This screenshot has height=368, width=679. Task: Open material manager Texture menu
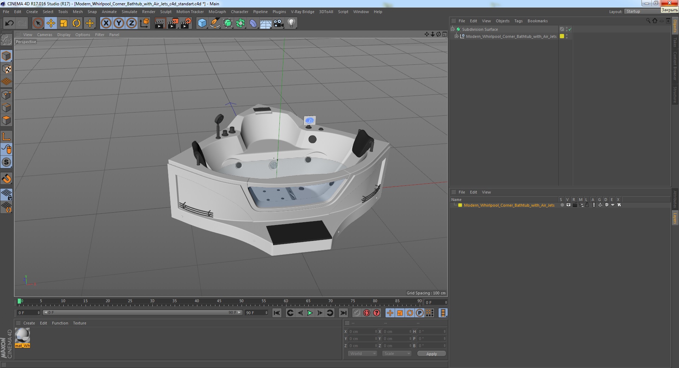click(x=80, y=323)
